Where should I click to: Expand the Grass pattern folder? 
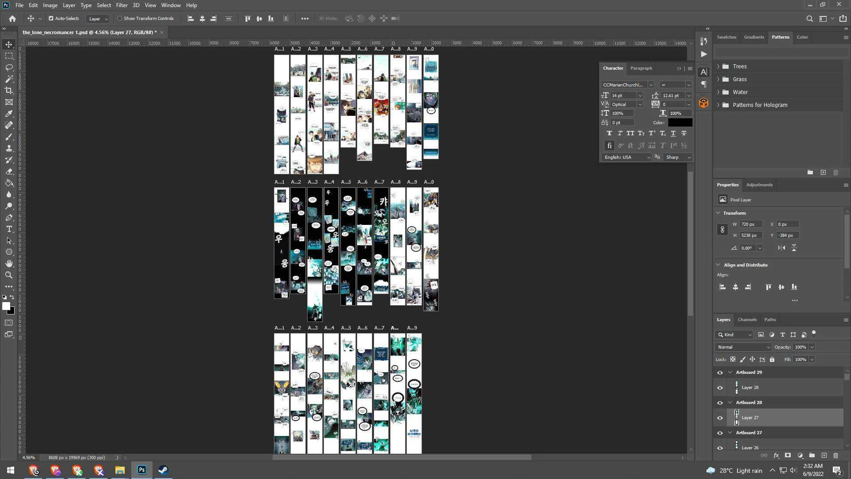coord(718,79)
